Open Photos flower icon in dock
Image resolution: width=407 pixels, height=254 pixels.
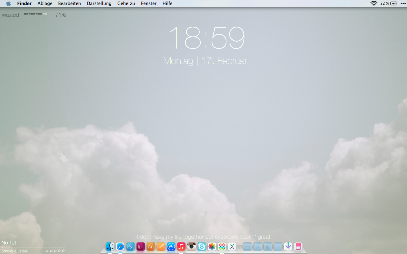tap(212, 246)
